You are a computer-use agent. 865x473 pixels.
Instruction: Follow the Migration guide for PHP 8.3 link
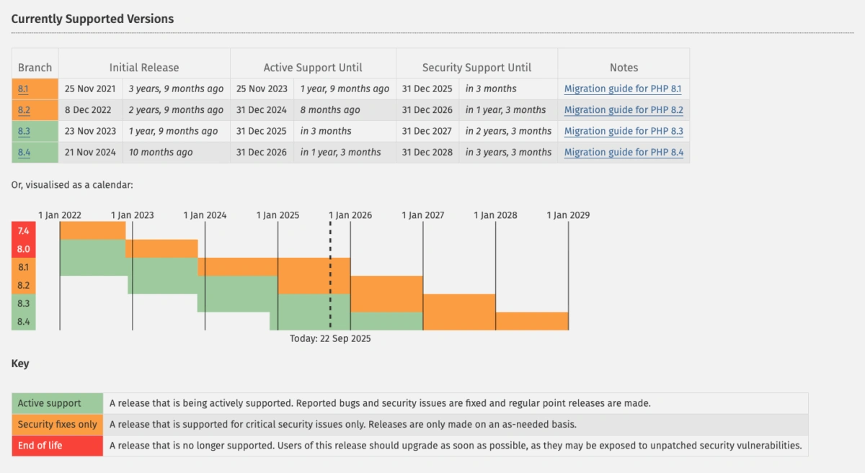[623, 131]
